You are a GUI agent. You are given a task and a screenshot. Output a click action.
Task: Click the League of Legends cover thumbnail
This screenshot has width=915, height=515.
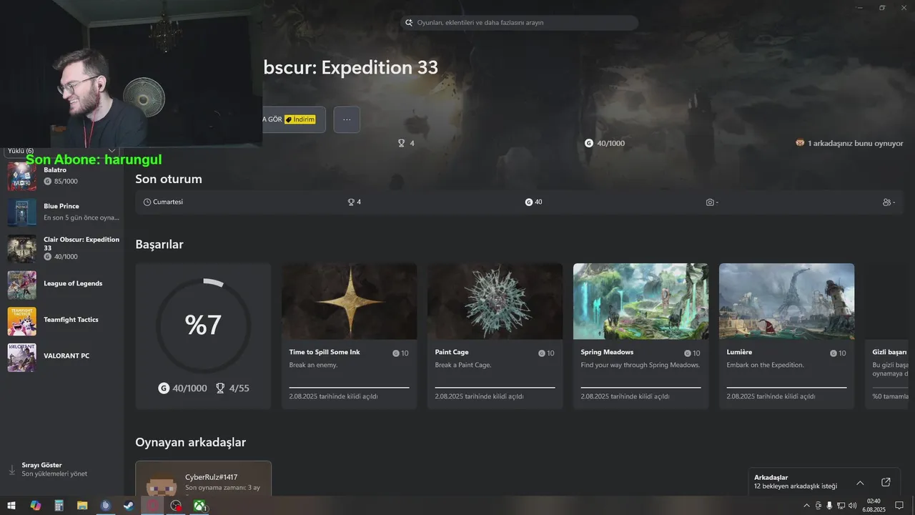(x=22, y=285)
